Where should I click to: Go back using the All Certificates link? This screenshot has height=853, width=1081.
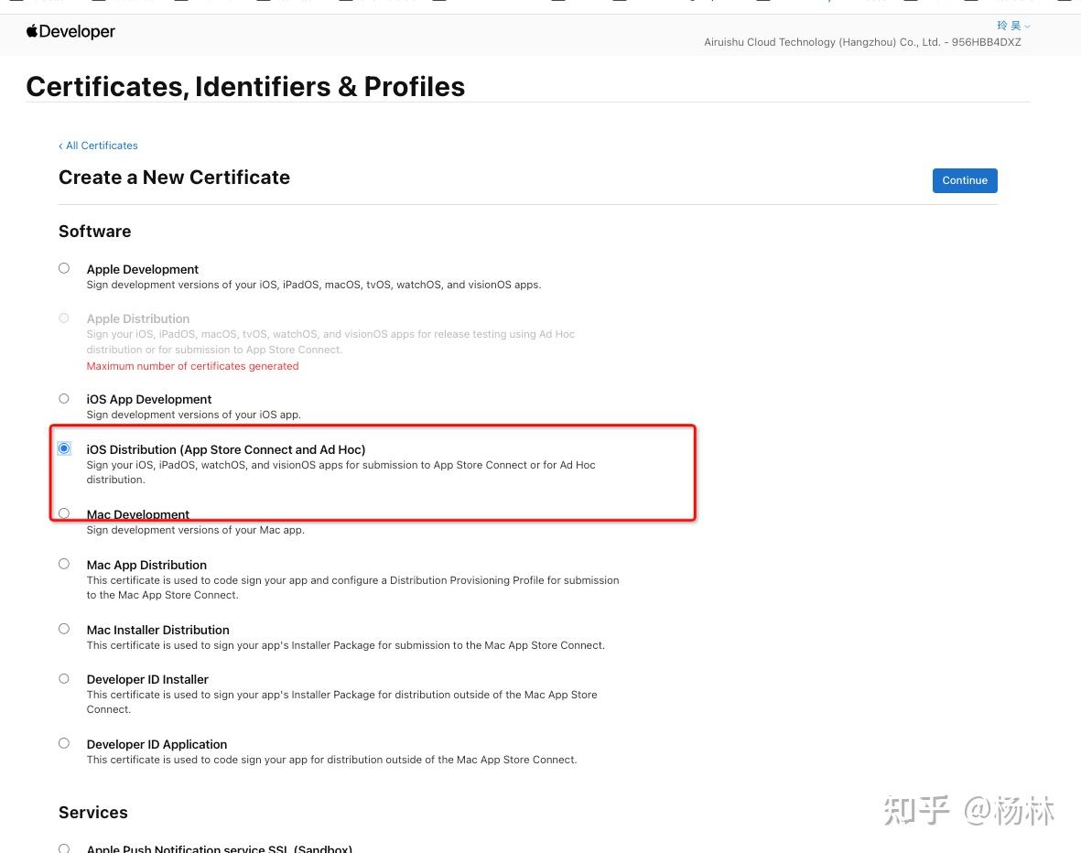[x=102, y=146]
